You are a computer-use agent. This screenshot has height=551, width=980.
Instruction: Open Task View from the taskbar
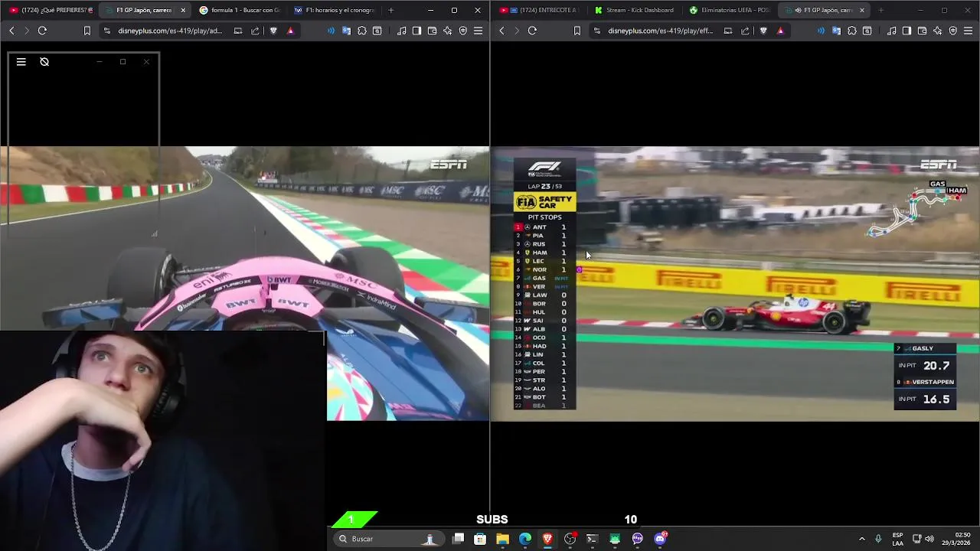[x=458, y=539]
